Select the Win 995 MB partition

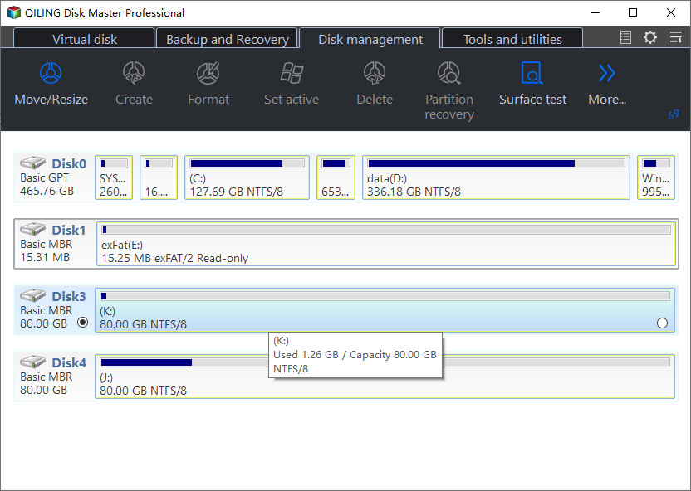(x=656, y=177)
